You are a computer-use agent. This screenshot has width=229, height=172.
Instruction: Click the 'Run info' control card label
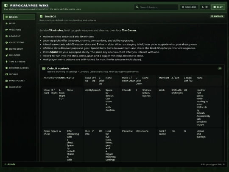(87, 133)
